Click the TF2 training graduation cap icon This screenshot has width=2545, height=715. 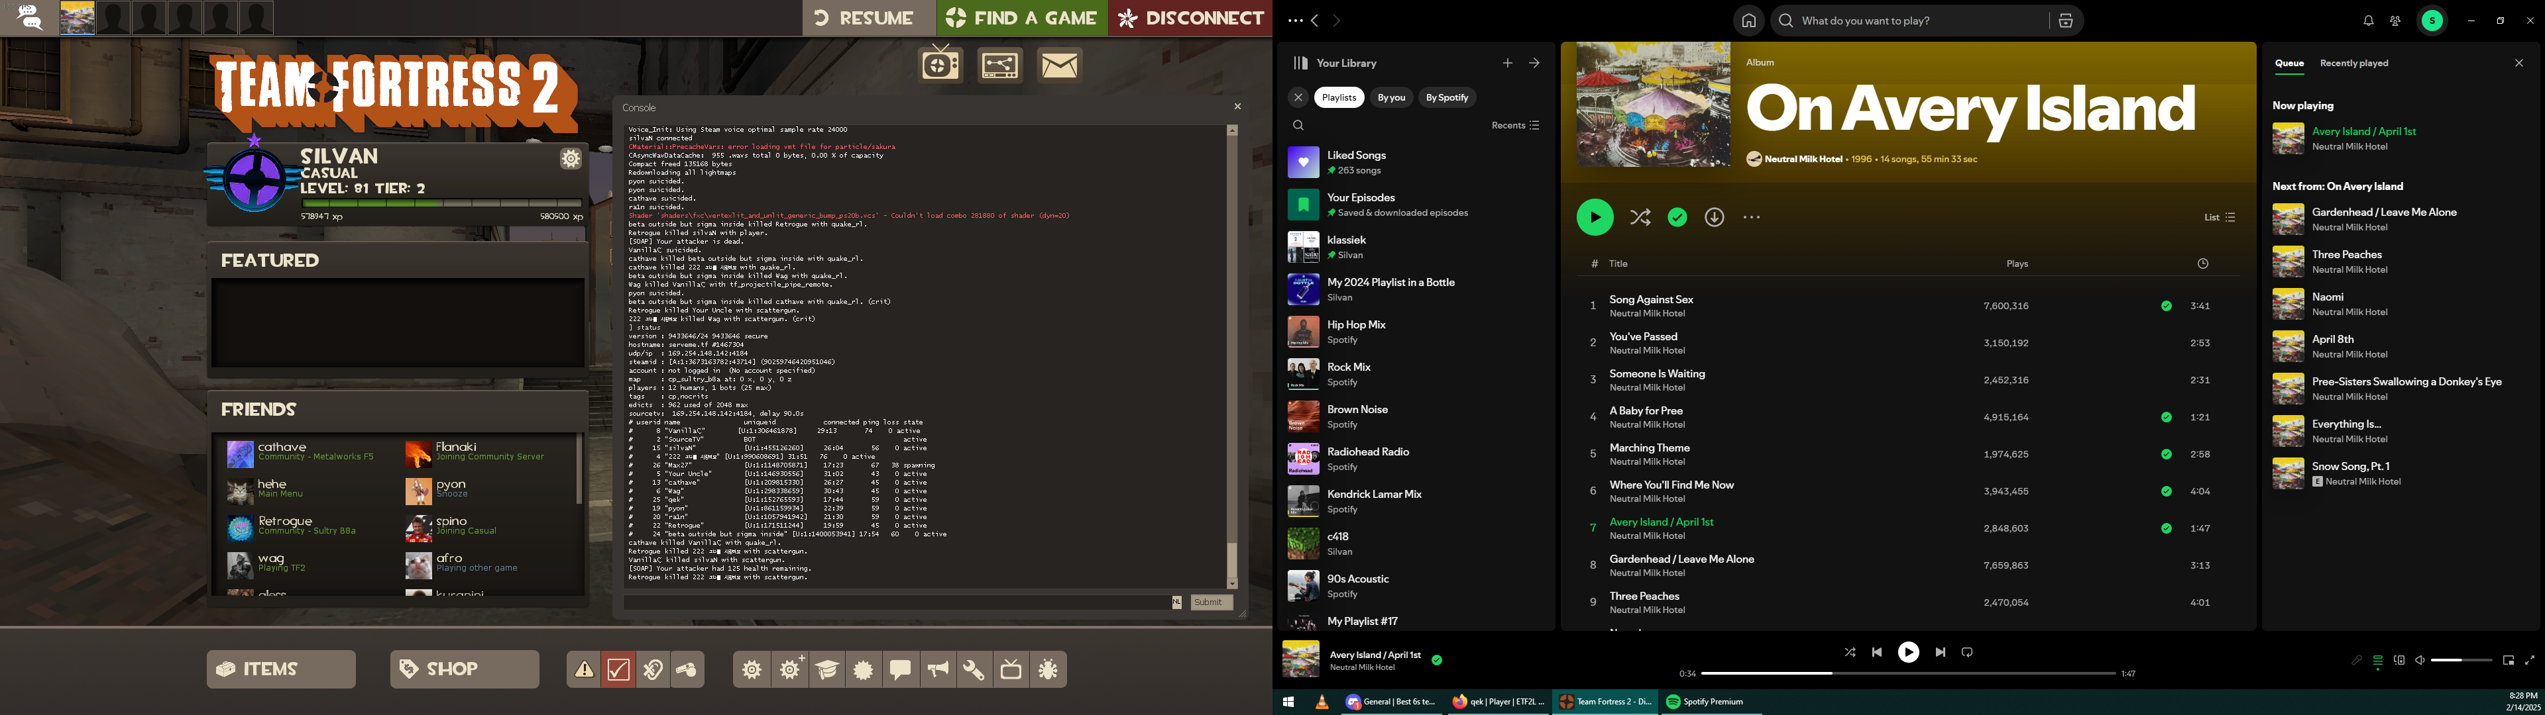[827, 669]
